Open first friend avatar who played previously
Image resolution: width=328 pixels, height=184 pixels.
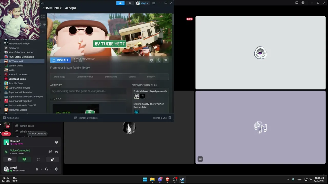click(x=137, y=96)
